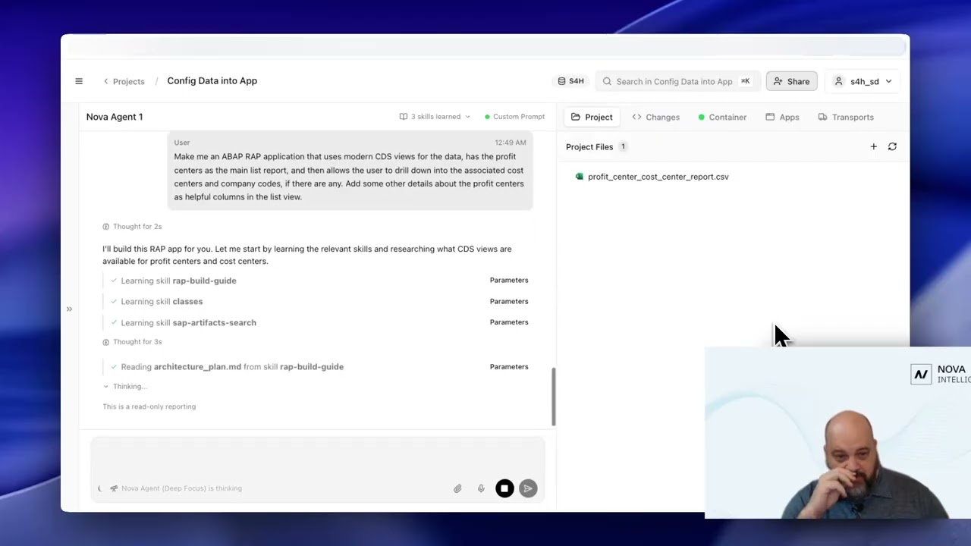Click the book icon beside skills learned

pyautogui.click(x=404, y=117)
